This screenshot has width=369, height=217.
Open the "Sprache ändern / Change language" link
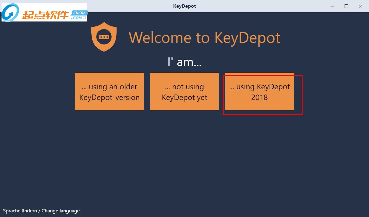tap(41, 211)
